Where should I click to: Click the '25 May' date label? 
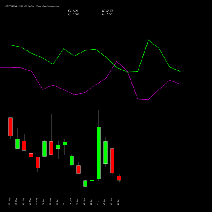[x=16, y=201]
